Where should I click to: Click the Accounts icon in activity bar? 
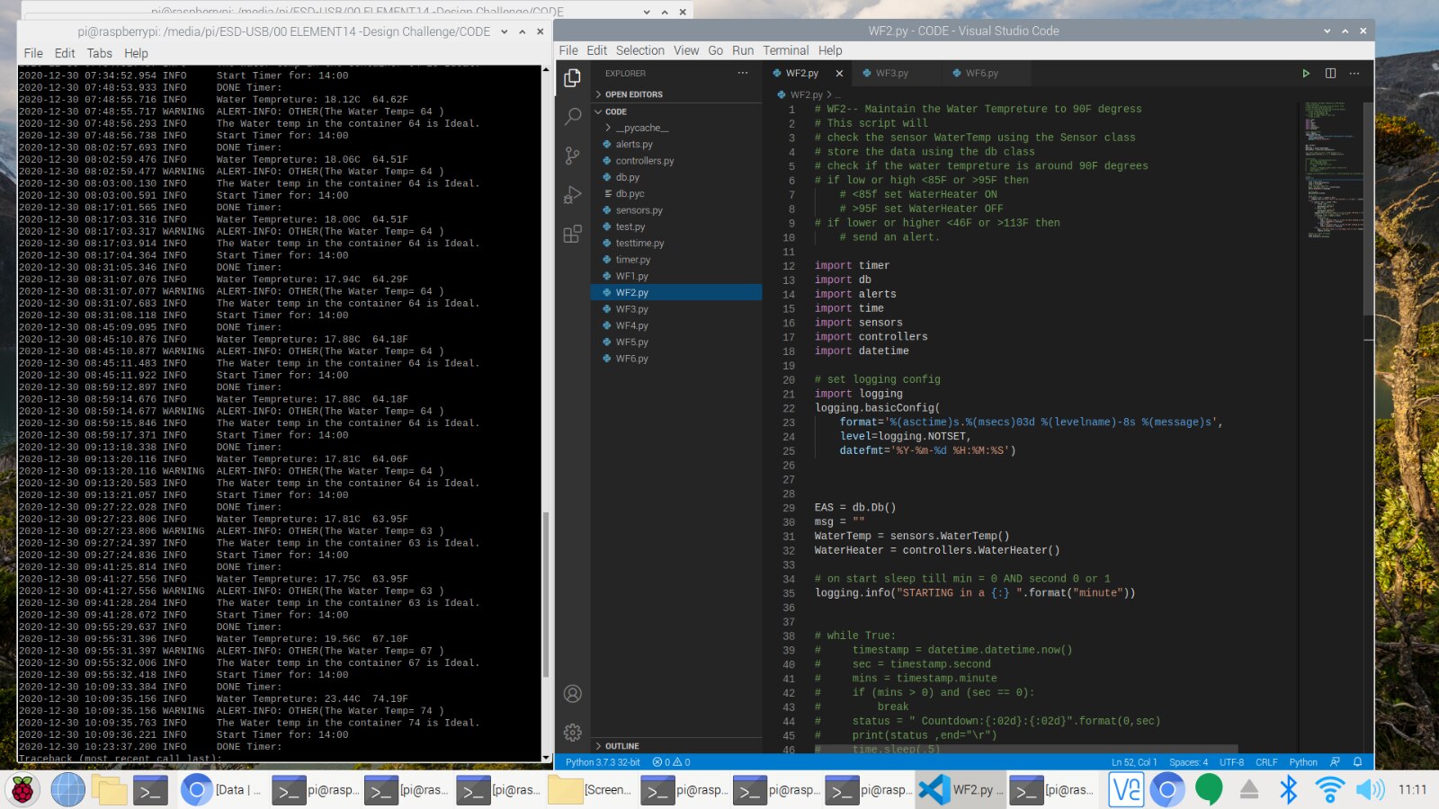coord(572,694)
